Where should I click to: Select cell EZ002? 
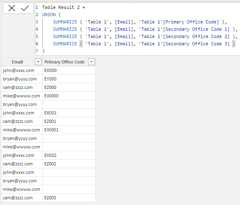69,164
